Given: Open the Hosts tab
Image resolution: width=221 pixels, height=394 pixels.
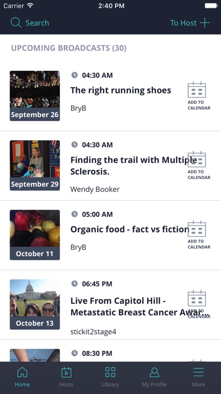Looking at the screenshot, I should click(x=67, y=377).
